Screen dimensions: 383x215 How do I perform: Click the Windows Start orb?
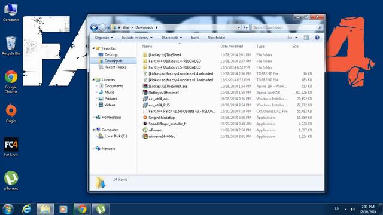[x=8, y=209]
